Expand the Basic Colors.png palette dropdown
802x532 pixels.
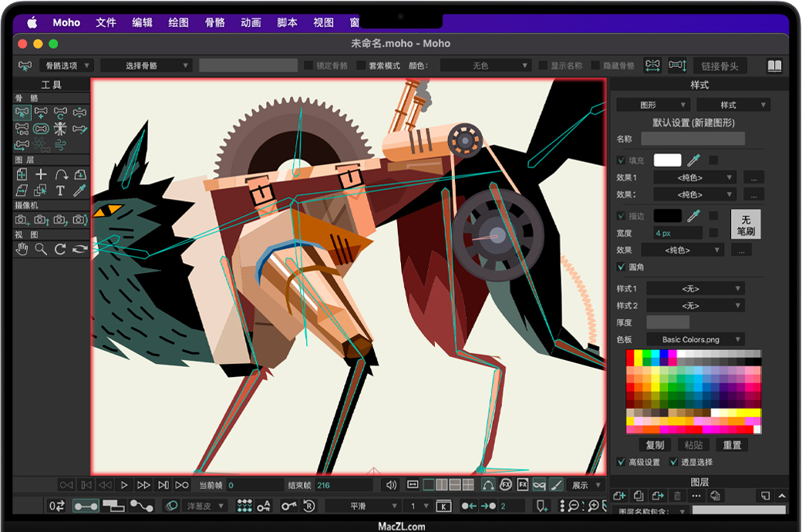(696, 339)
